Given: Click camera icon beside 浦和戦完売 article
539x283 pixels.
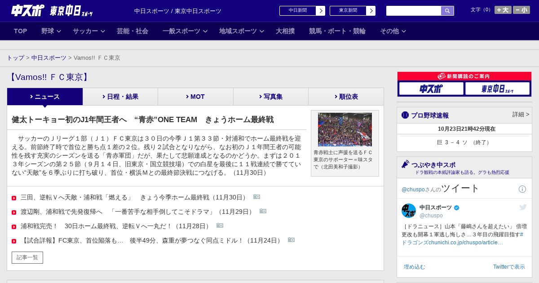Looking at the screenshot, I should [x=220, y=226].
